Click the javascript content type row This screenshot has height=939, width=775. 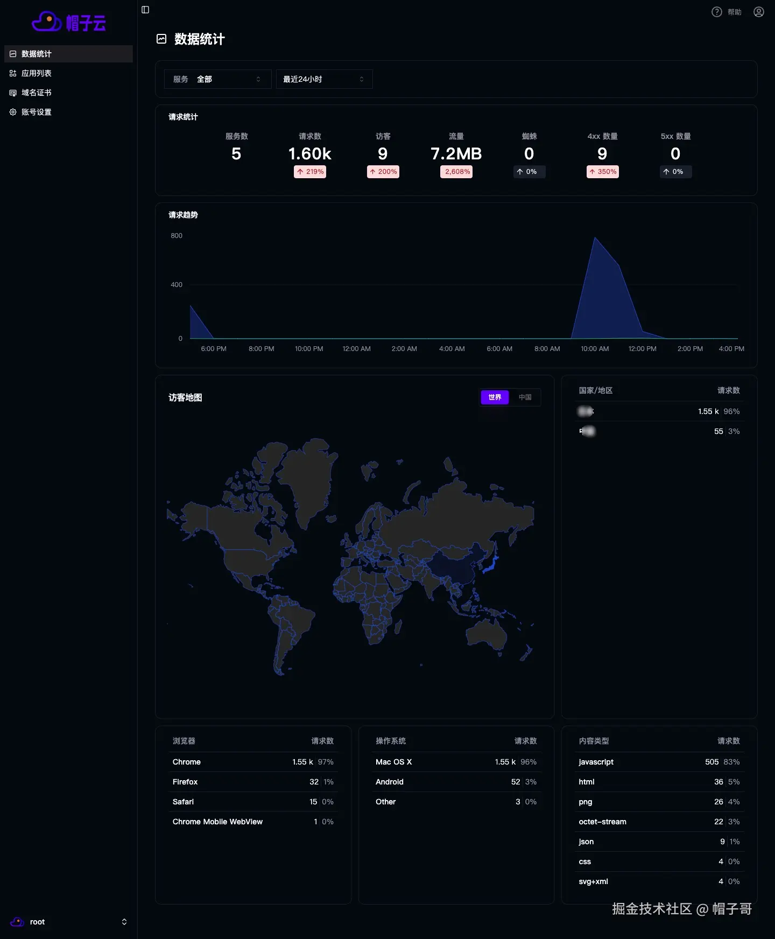click(659, 762)
